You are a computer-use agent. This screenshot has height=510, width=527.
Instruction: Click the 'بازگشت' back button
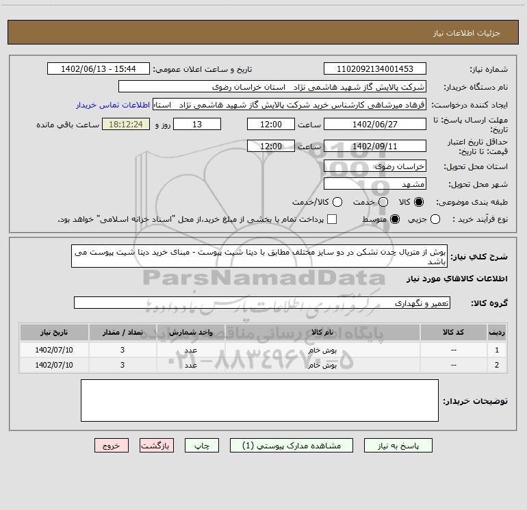pyautogui.click(x=157, y=445)
